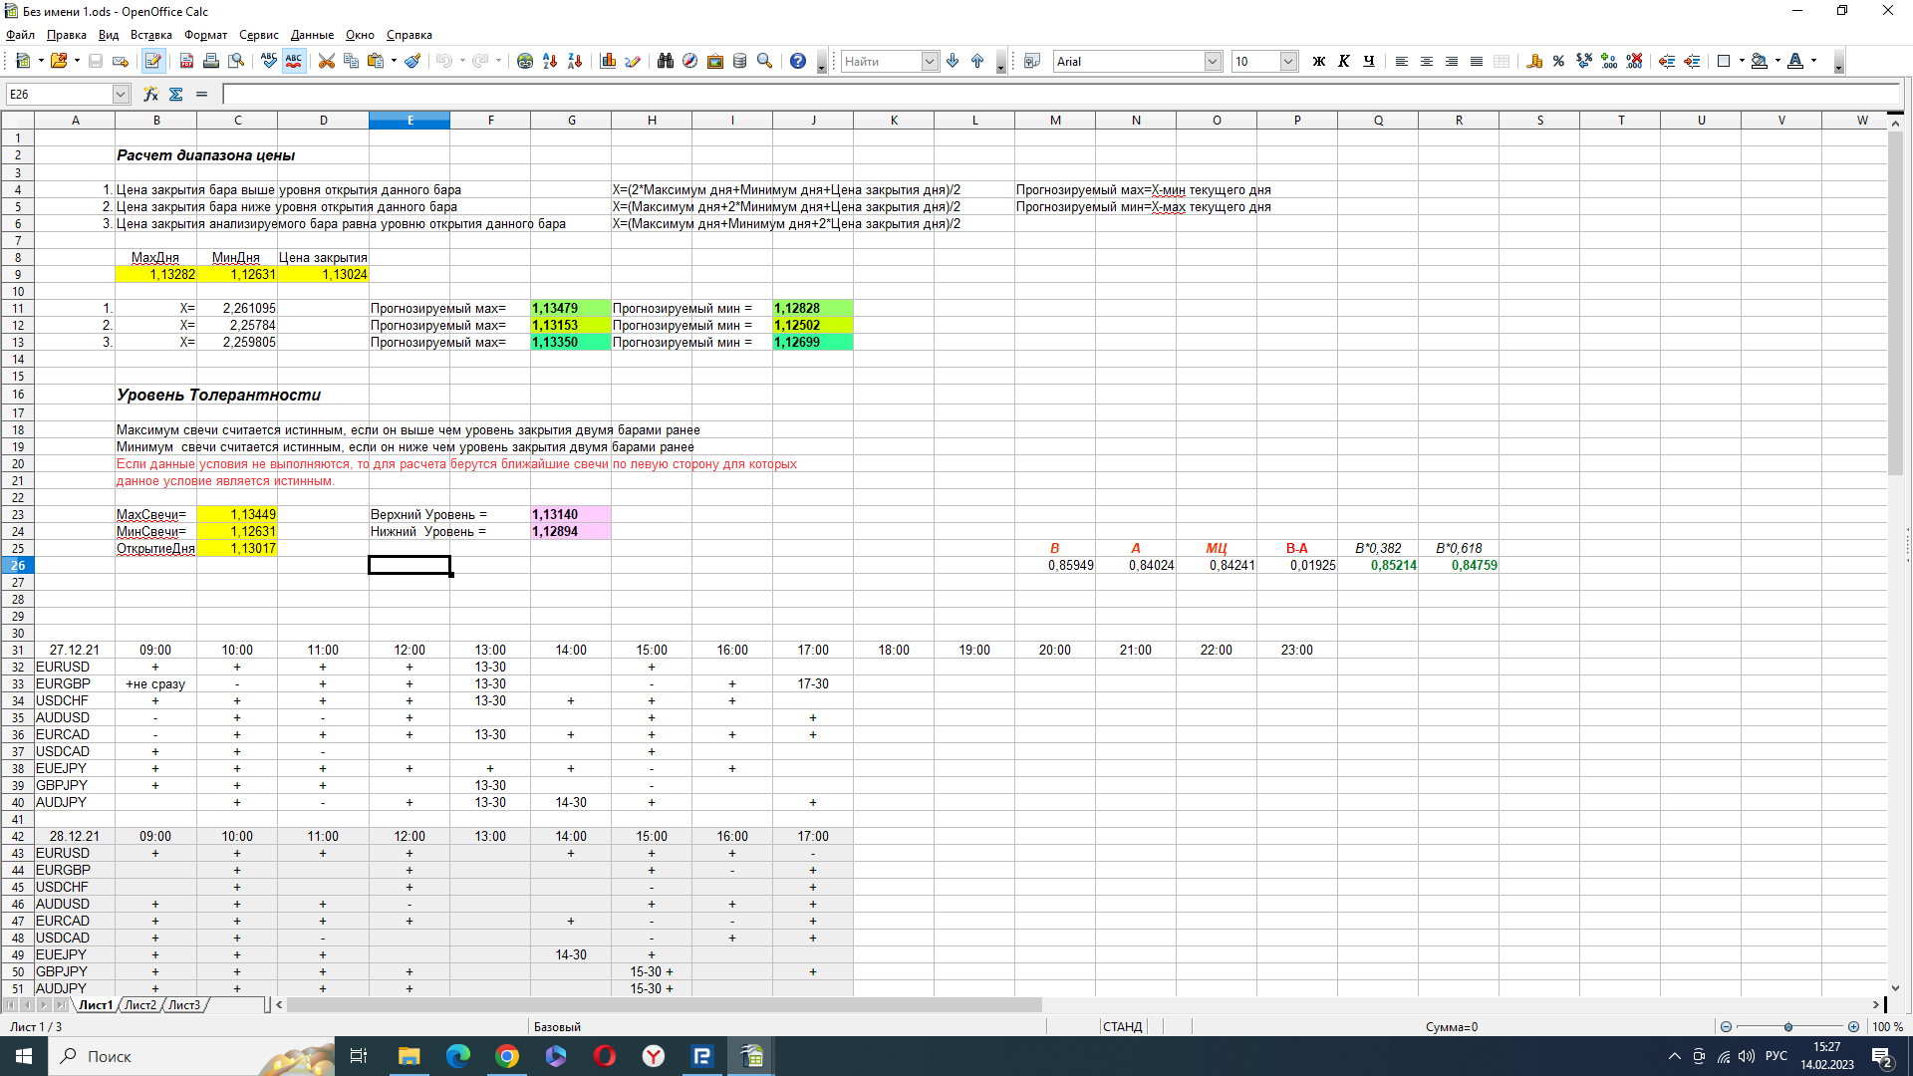The height and width of the screenshot is (1076, 1913).
Task: Click the Print file directly icon
Action: [x=211, y=62]
